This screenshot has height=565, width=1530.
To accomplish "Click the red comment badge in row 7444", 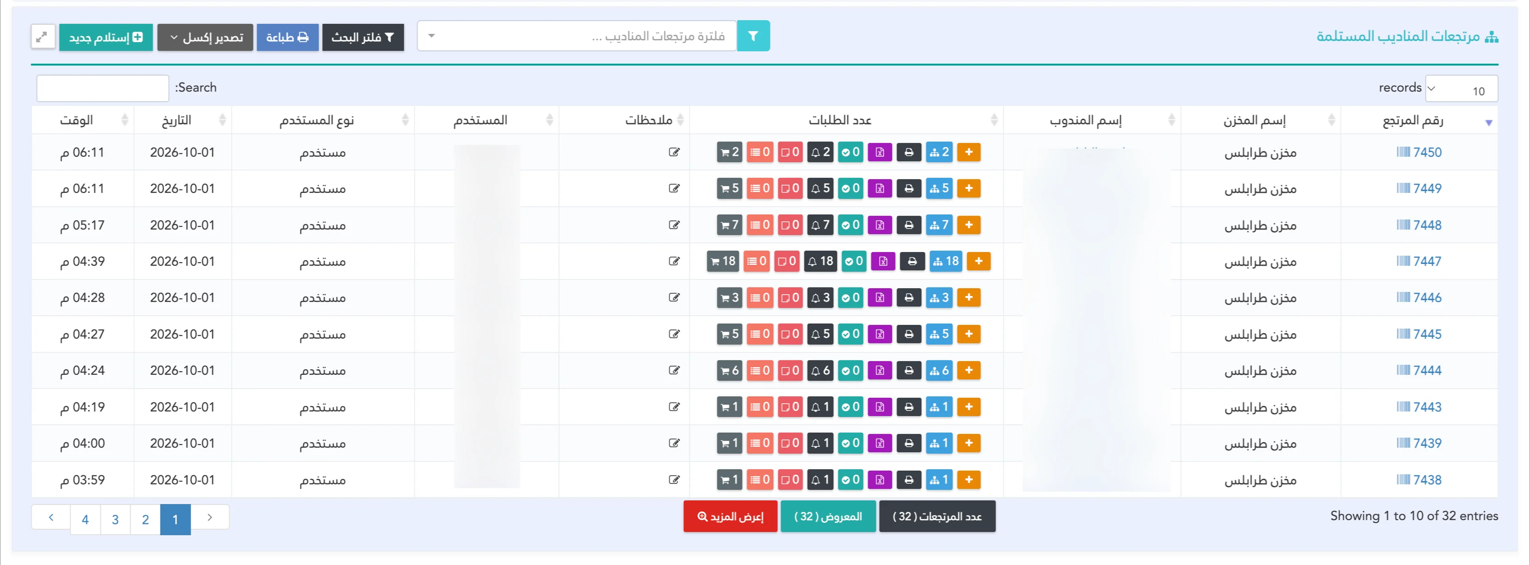I will pos(790,370).
